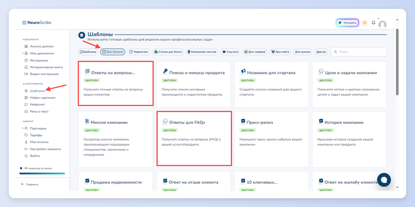This screenshot has width=415, height=207.
Task: Open Цели и задачи компании title
Action: tap(351, 73)
